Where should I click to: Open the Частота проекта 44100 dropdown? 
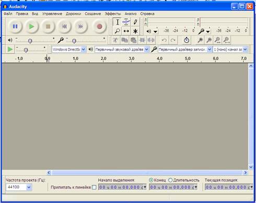click(x=29, y=187)
